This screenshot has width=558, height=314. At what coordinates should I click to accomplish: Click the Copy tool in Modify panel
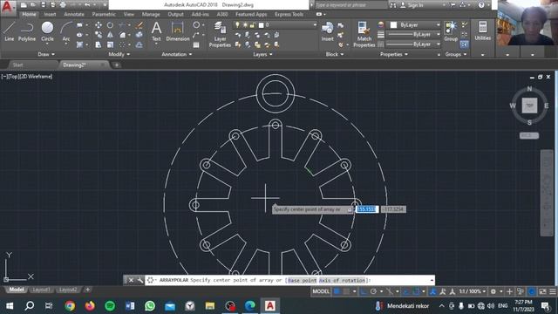pos(99,35)
